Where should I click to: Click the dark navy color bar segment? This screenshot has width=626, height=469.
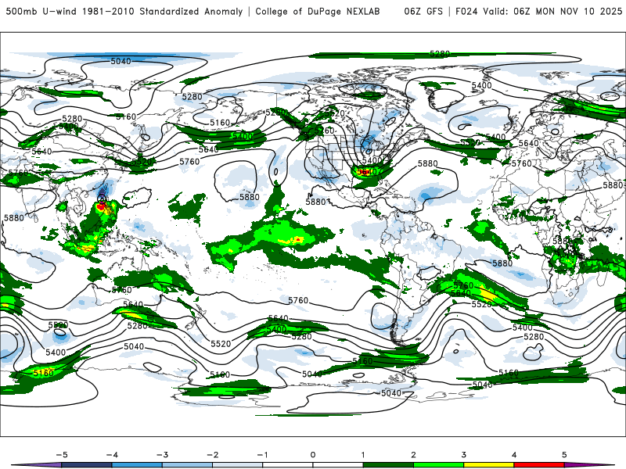pos(87,465)
